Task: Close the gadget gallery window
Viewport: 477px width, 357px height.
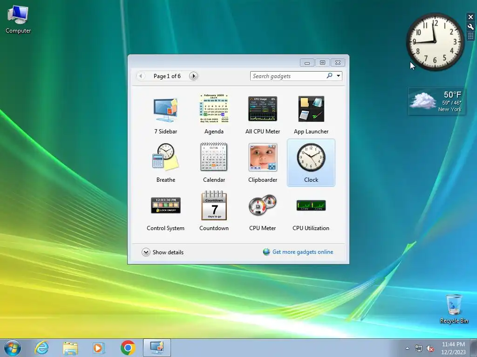Action: [x=338, y=63]
